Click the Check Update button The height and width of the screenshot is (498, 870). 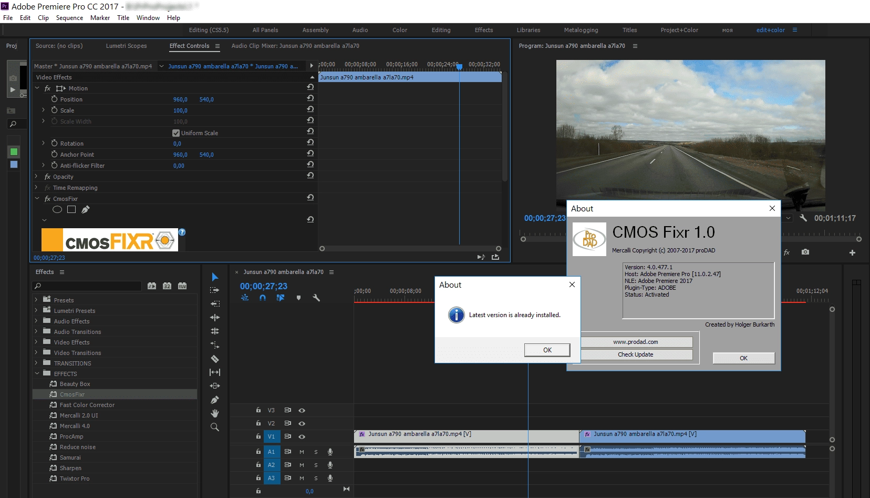pos(636,354)
